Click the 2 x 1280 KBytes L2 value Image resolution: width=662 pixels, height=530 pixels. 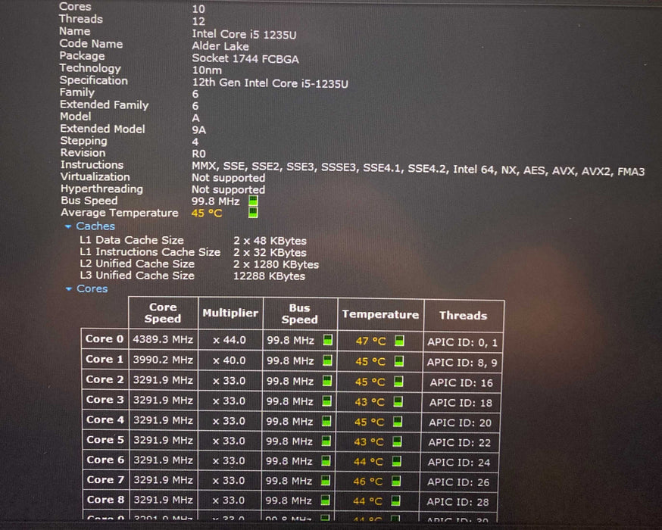coord(276,264)
